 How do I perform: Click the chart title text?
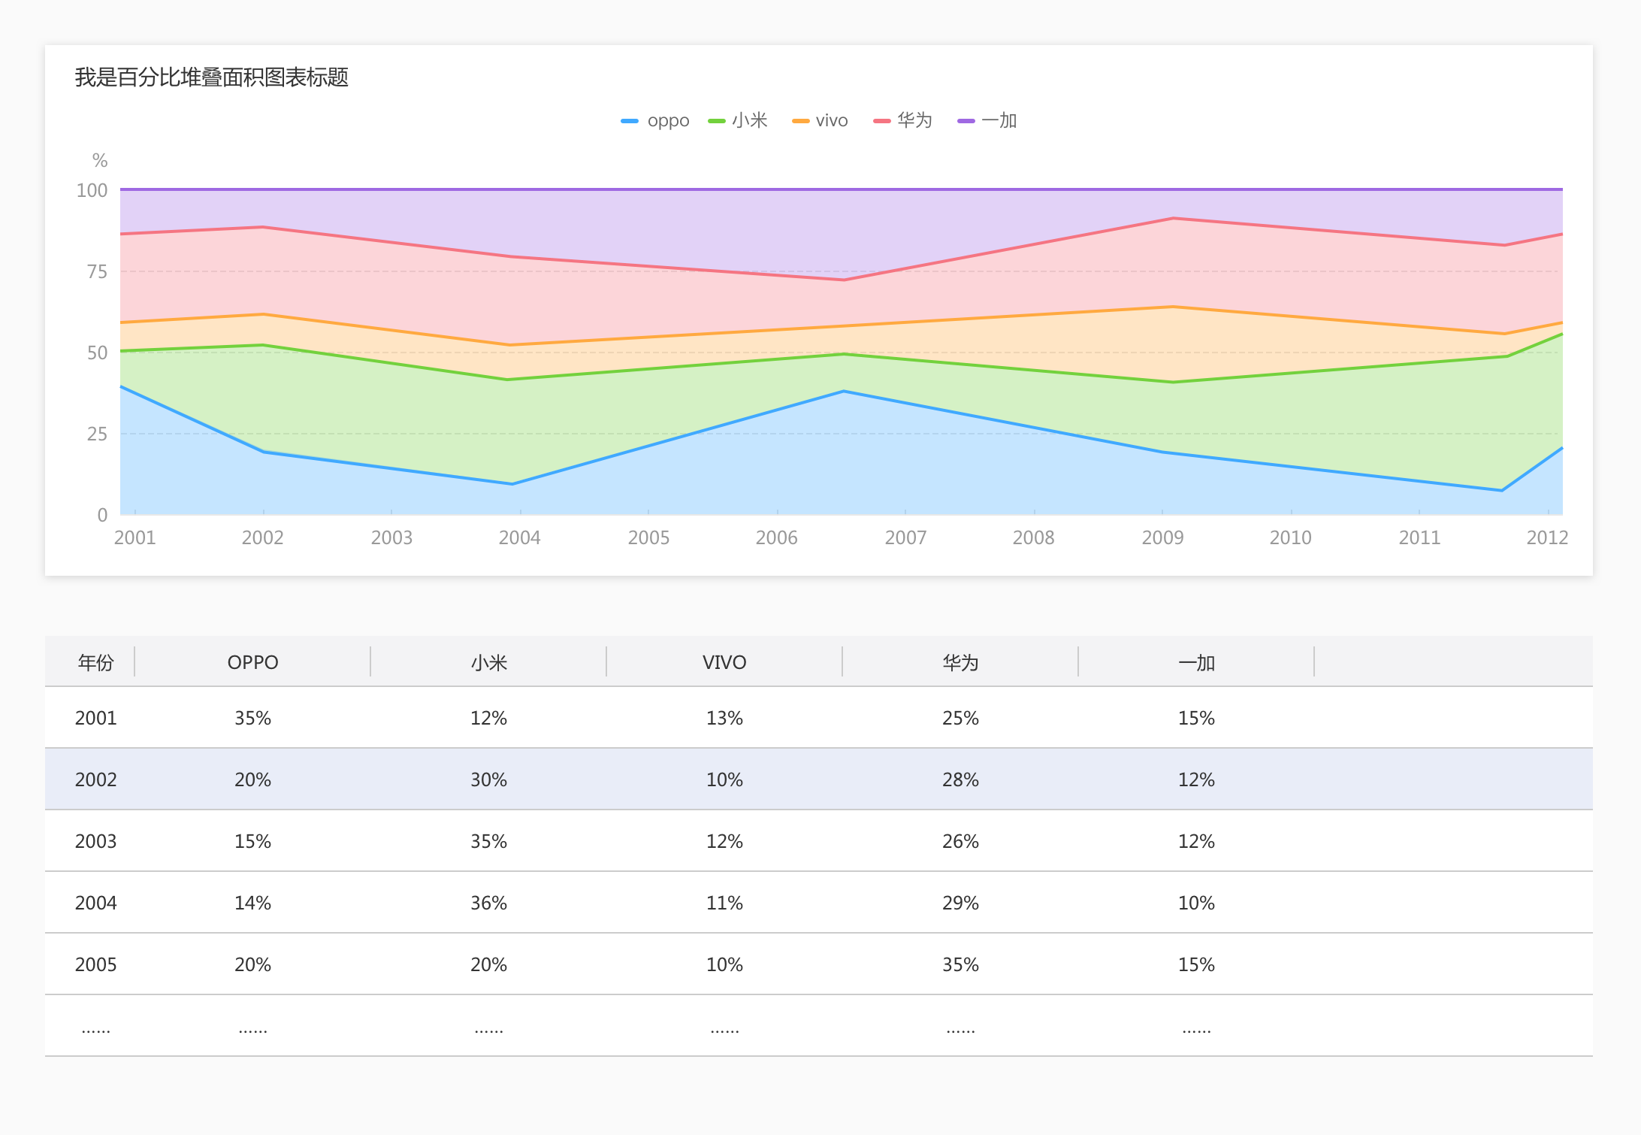tap(211, 77)
